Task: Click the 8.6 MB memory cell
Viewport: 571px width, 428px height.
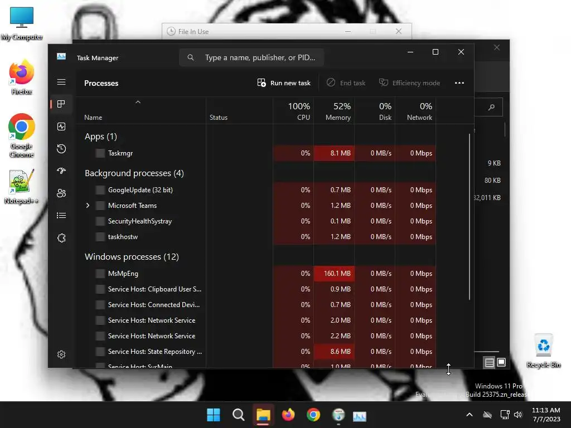Action: pyautogui.click(x=335, y=352)
